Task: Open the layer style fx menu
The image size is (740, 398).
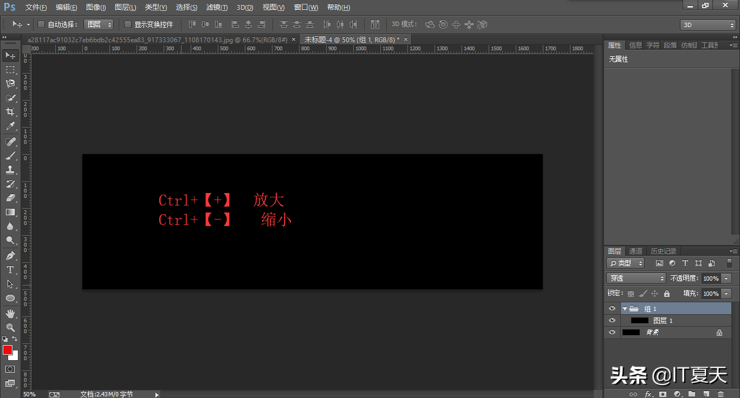Action: click(x=648, y=394)
